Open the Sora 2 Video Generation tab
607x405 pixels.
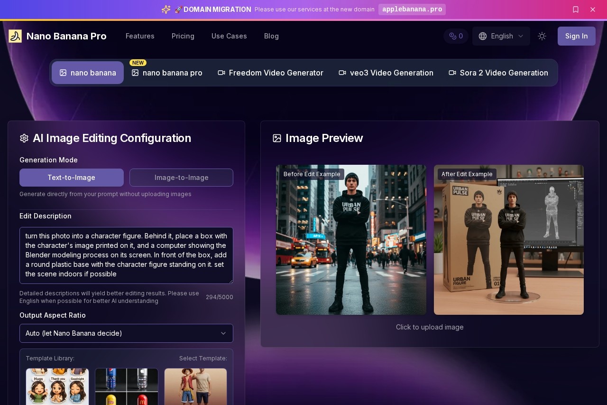(x=498, y=73)
